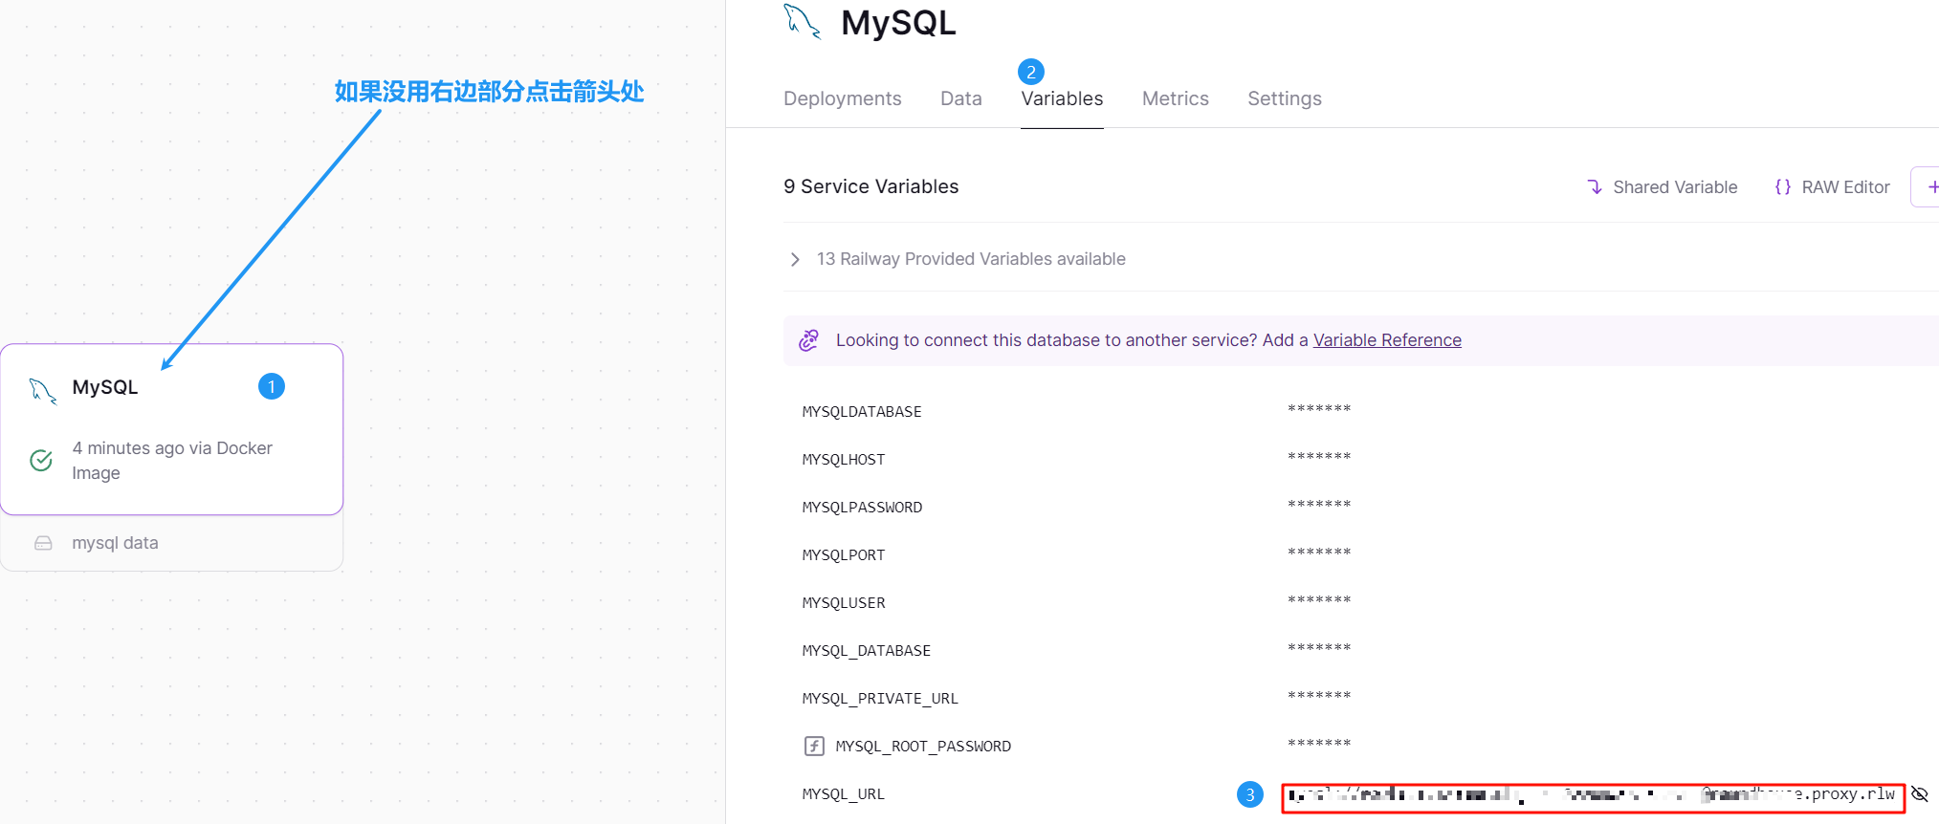The width and height of the screenshot is (1939, 824).
Task: Click the mysql data volume disk icon
Action: (43, 543)
